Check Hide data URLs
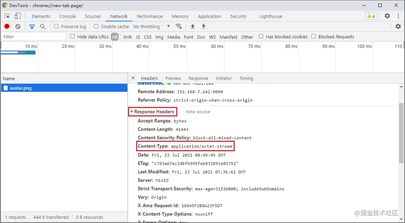Screen dimensions: 405x223 72,36
